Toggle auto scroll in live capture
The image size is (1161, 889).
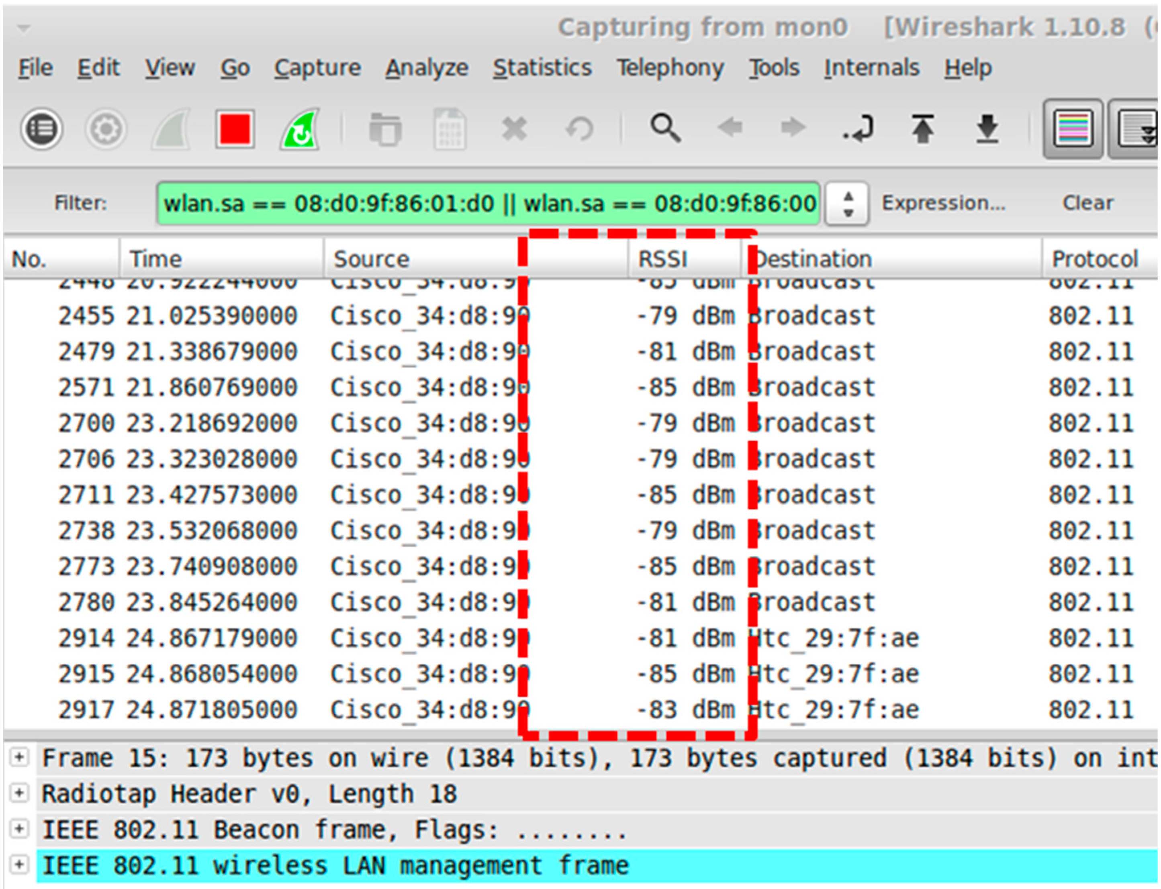(1136, 128)
